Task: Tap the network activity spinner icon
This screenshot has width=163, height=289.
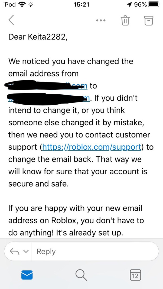Action: click(x=30, y=4)
